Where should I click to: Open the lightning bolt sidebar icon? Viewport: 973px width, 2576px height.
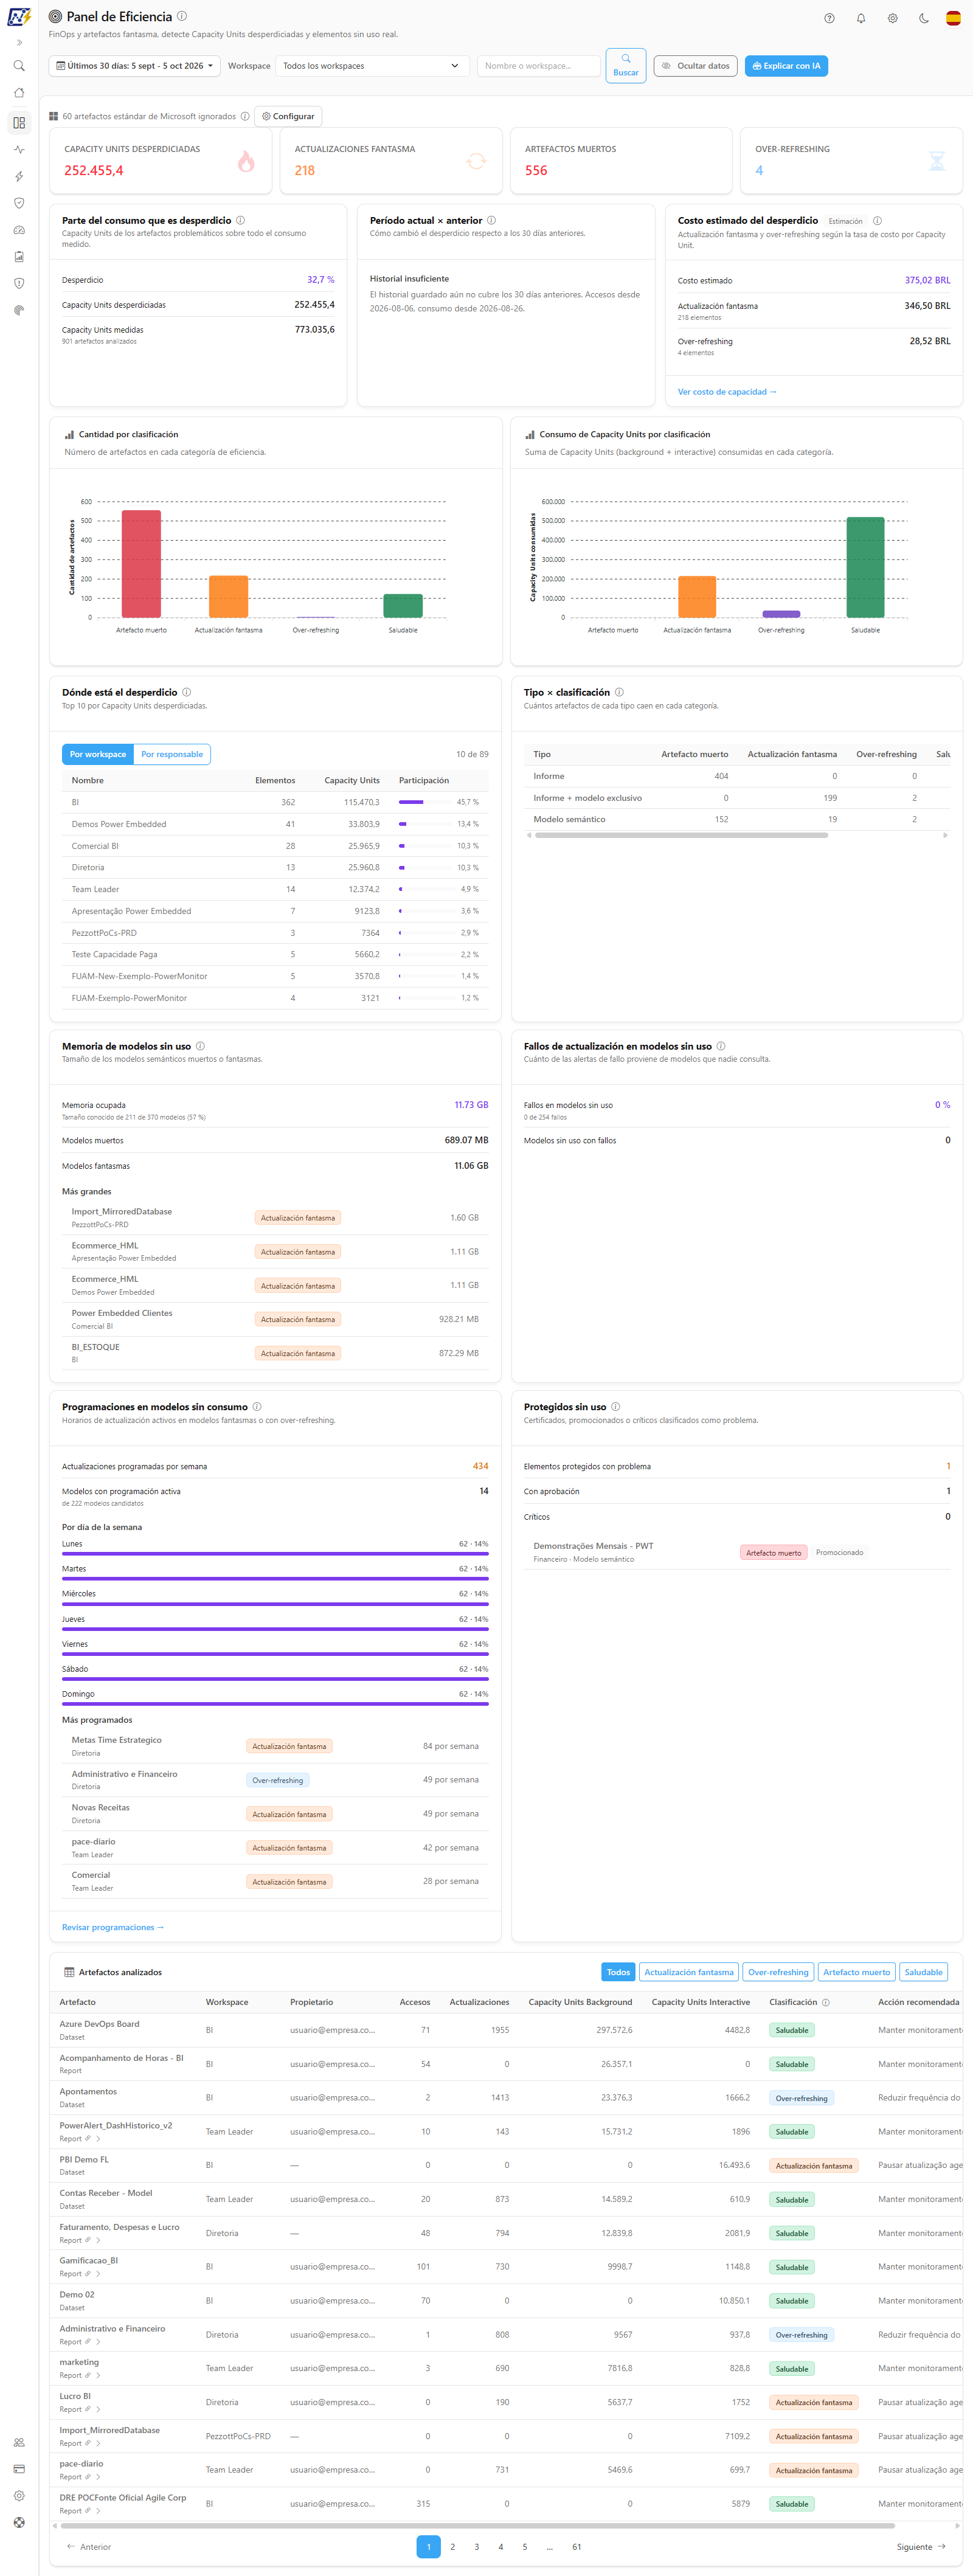[19, 176]
